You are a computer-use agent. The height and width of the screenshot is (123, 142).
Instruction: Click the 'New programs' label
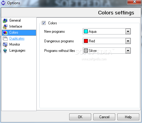coord(54,31)
